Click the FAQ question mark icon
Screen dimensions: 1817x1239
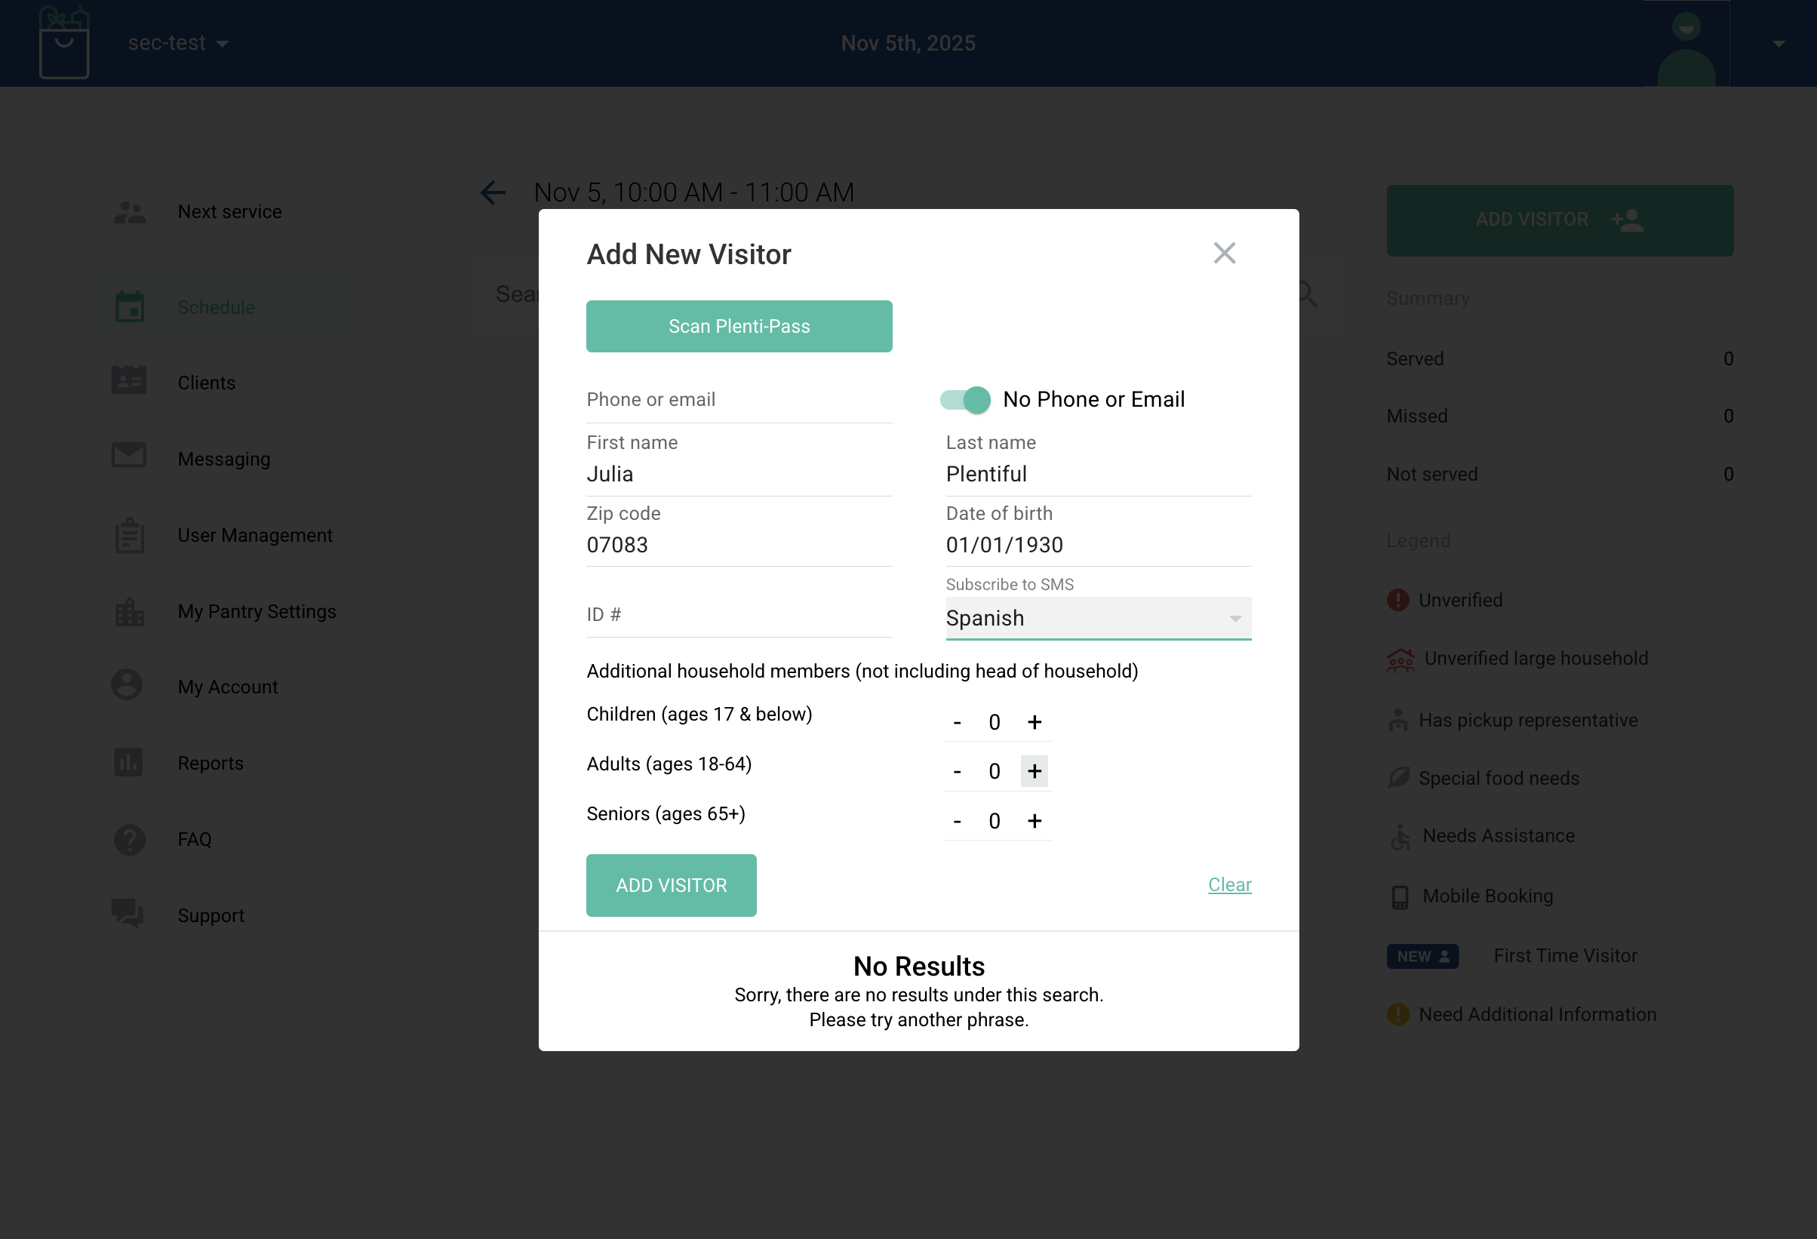(129, 840)
